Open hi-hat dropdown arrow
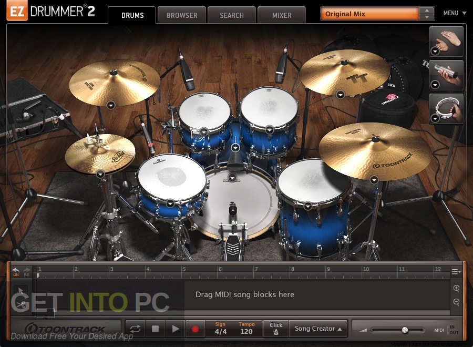Viewport: 473px width, 347px height. point(100,174)
